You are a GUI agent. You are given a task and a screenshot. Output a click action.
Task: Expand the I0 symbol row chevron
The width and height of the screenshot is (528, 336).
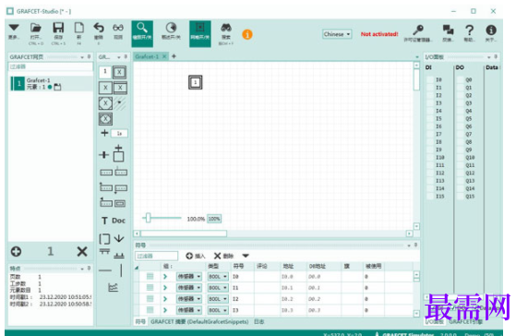(165, 276)
